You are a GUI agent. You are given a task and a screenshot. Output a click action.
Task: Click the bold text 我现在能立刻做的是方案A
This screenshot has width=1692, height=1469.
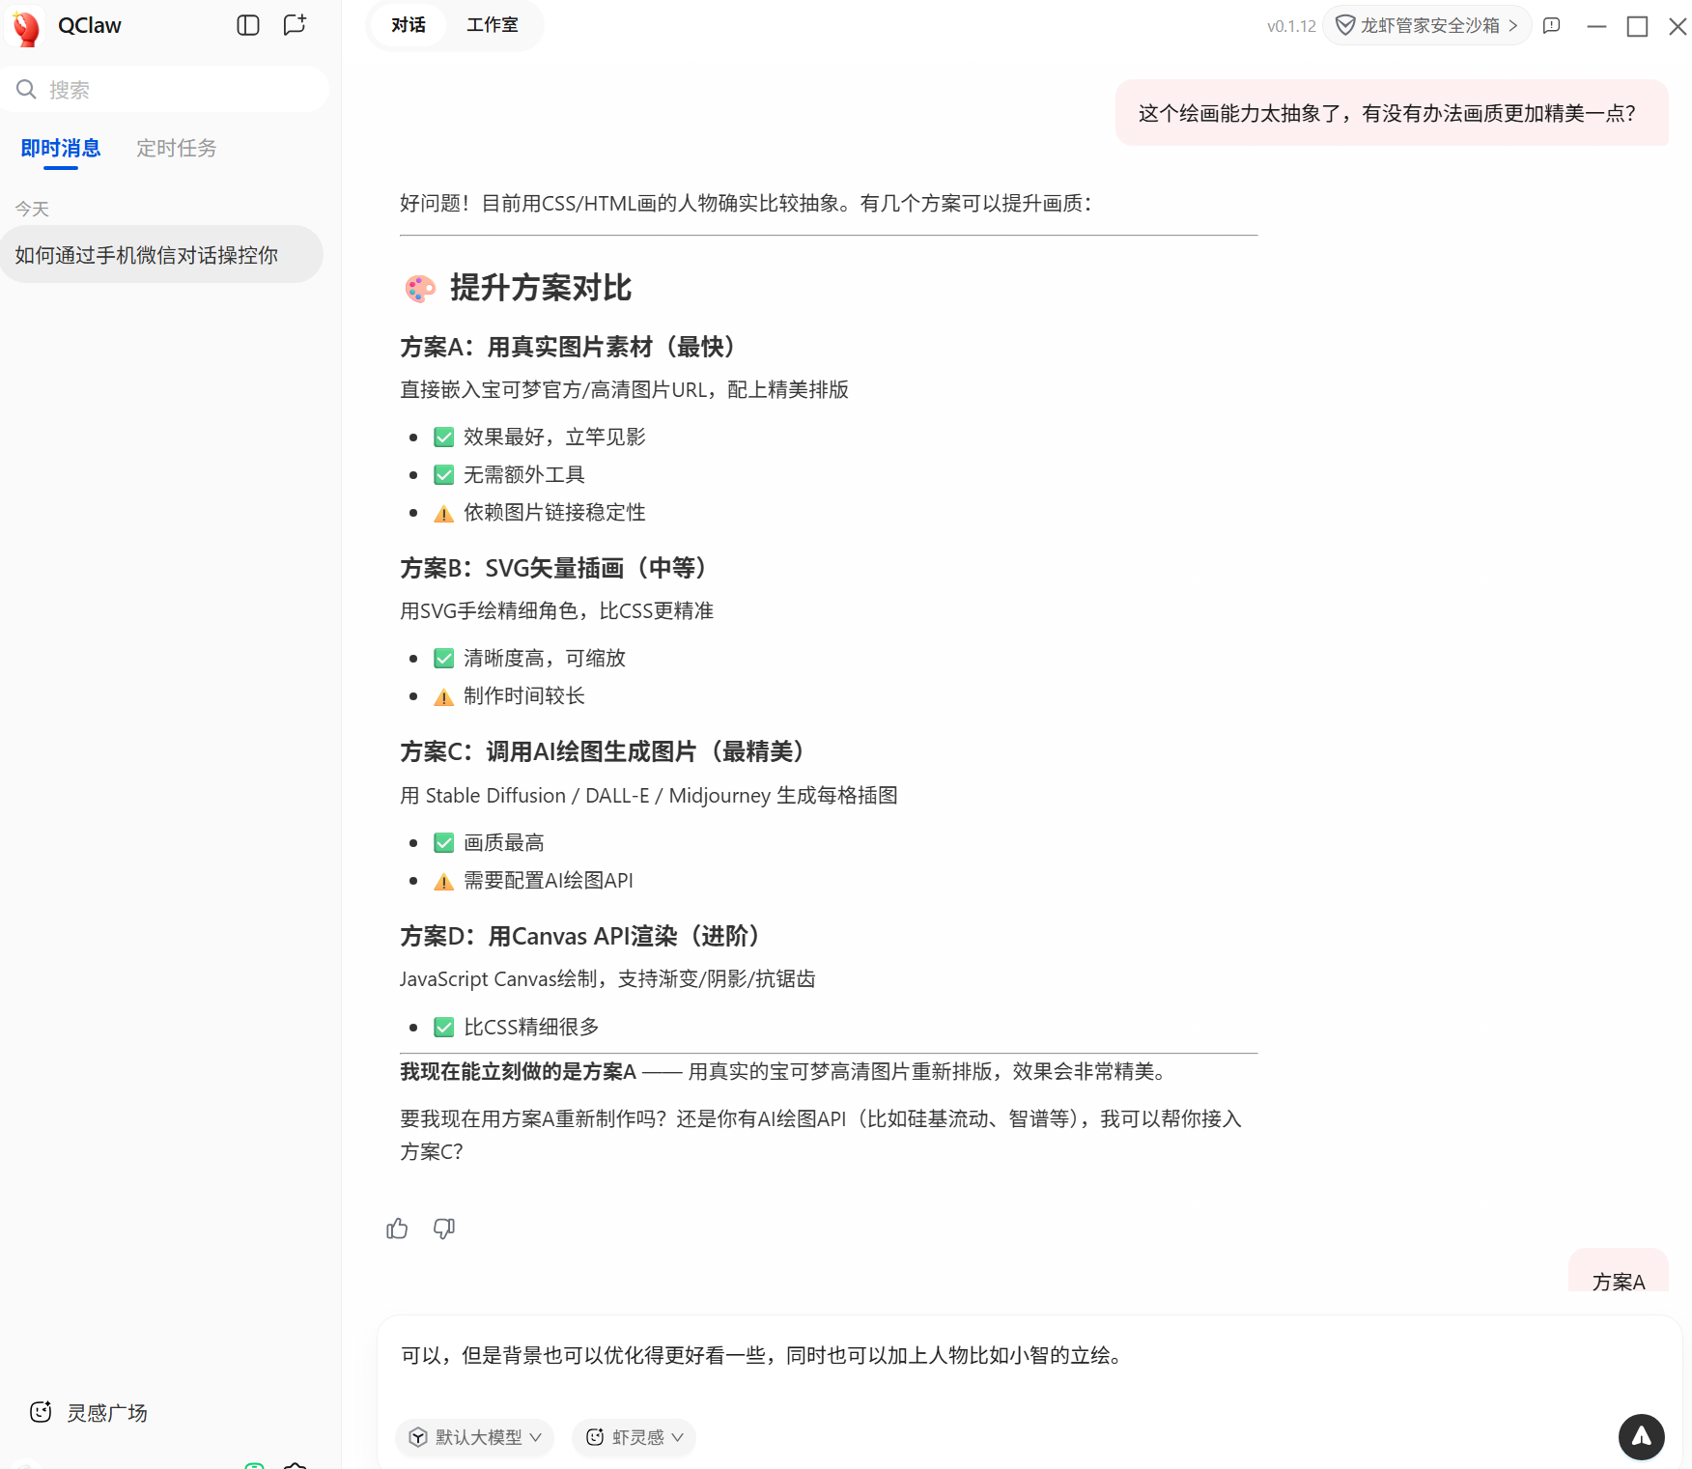(519, 1071)
